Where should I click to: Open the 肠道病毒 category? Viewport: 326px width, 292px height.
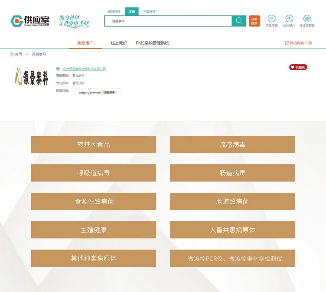[232, 173]
